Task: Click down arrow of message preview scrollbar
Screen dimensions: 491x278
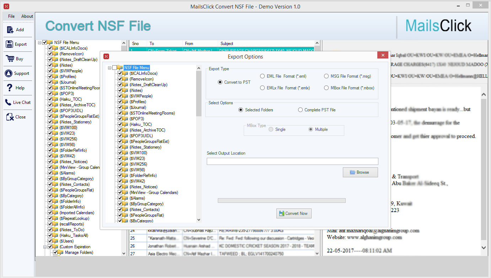Action: 484,248
